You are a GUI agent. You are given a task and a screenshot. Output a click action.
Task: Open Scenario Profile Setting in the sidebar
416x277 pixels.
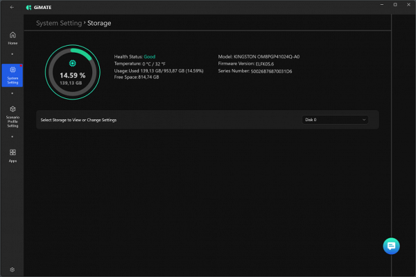point(12,116)
